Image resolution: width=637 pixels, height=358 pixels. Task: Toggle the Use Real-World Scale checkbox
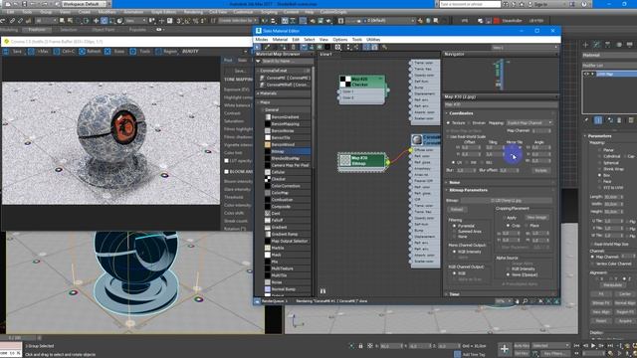pyautogui.click(x=449, y=137)
